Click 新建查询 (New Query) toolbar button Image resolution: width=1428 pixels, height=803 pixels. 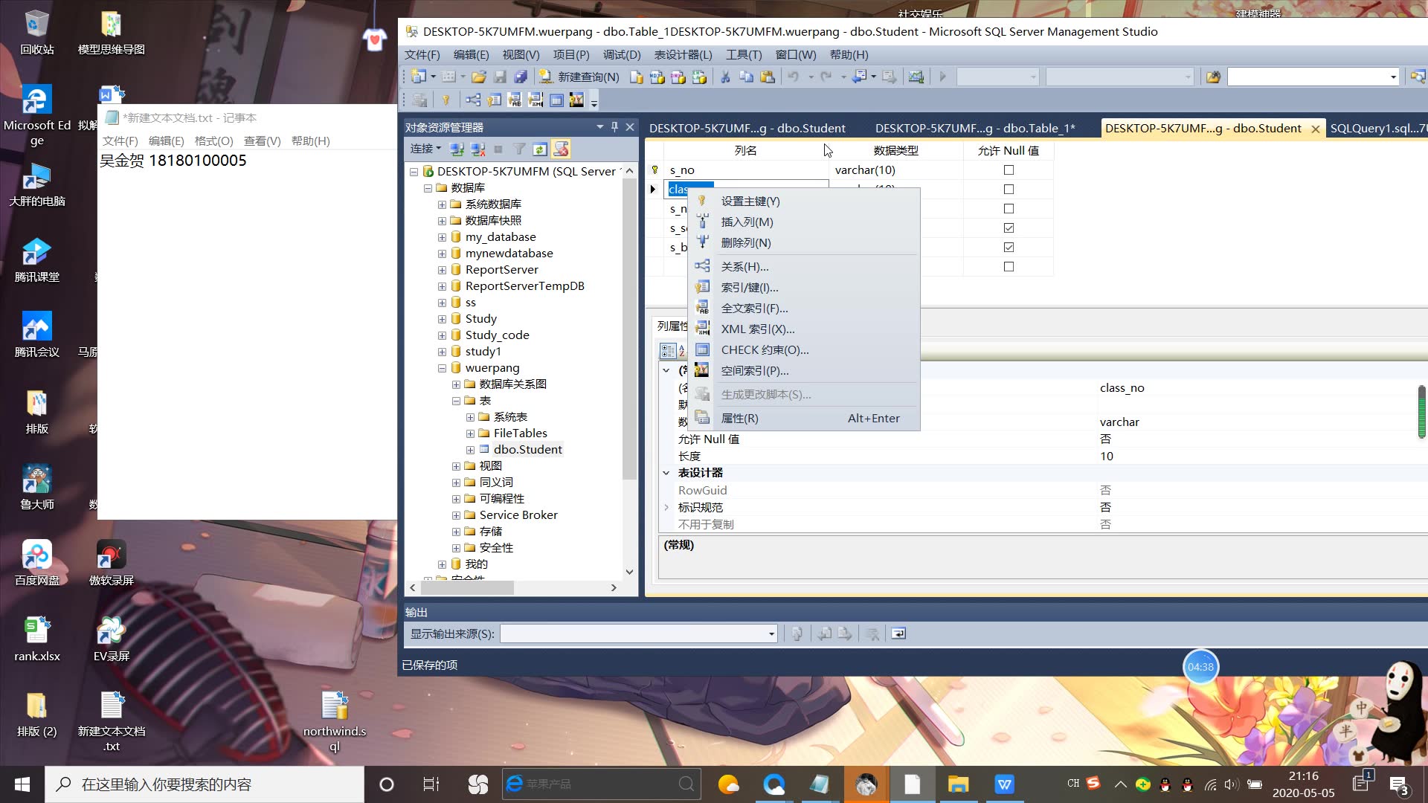[x=585, y=77]
